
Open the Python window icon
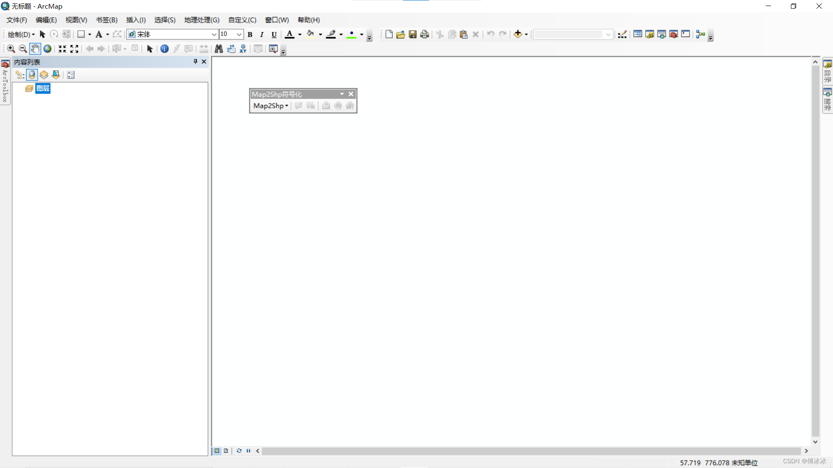coord(685,34)
